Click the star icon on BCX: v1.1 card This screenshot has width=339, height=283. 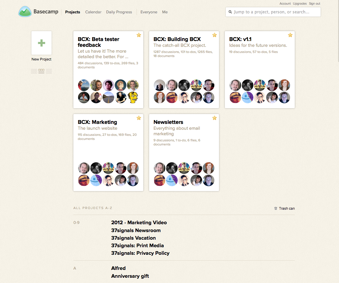[x=290, y=35]
